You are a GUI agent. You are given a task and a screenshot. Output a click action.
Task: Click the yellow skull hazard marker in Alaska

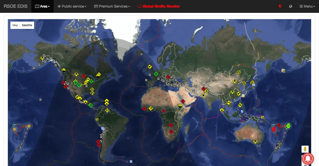click(42, 58)
